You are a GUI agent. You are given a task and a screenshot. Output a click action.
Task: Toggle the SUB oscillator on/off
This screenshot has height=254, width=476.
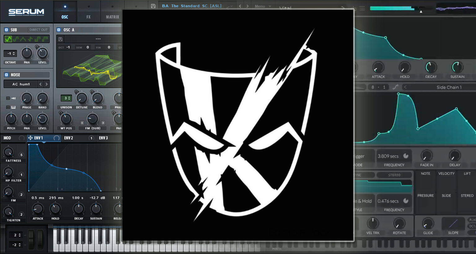[x=6, y=30]
